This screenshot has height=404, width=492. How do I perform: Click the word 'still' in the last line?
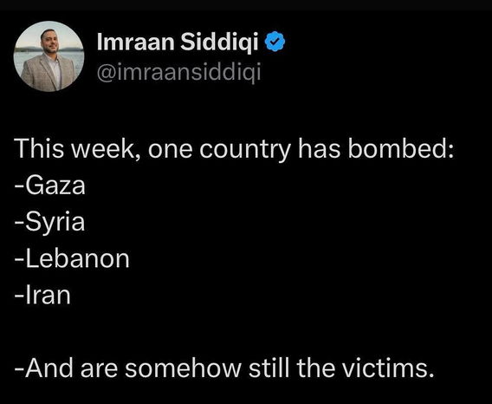269,368
